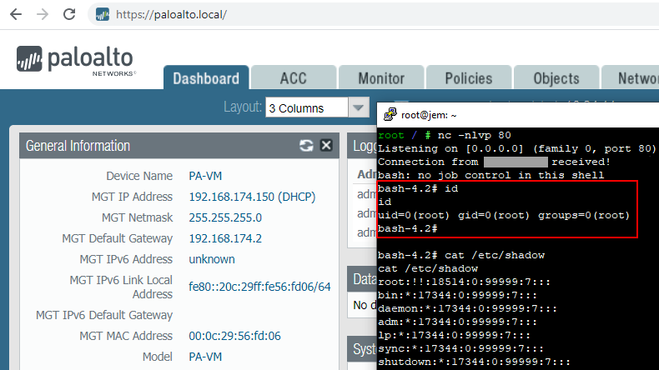This screenshot has width=659, height=370.
Task: Click the shutdown shadow entry line
Action: tap(474, 362)
